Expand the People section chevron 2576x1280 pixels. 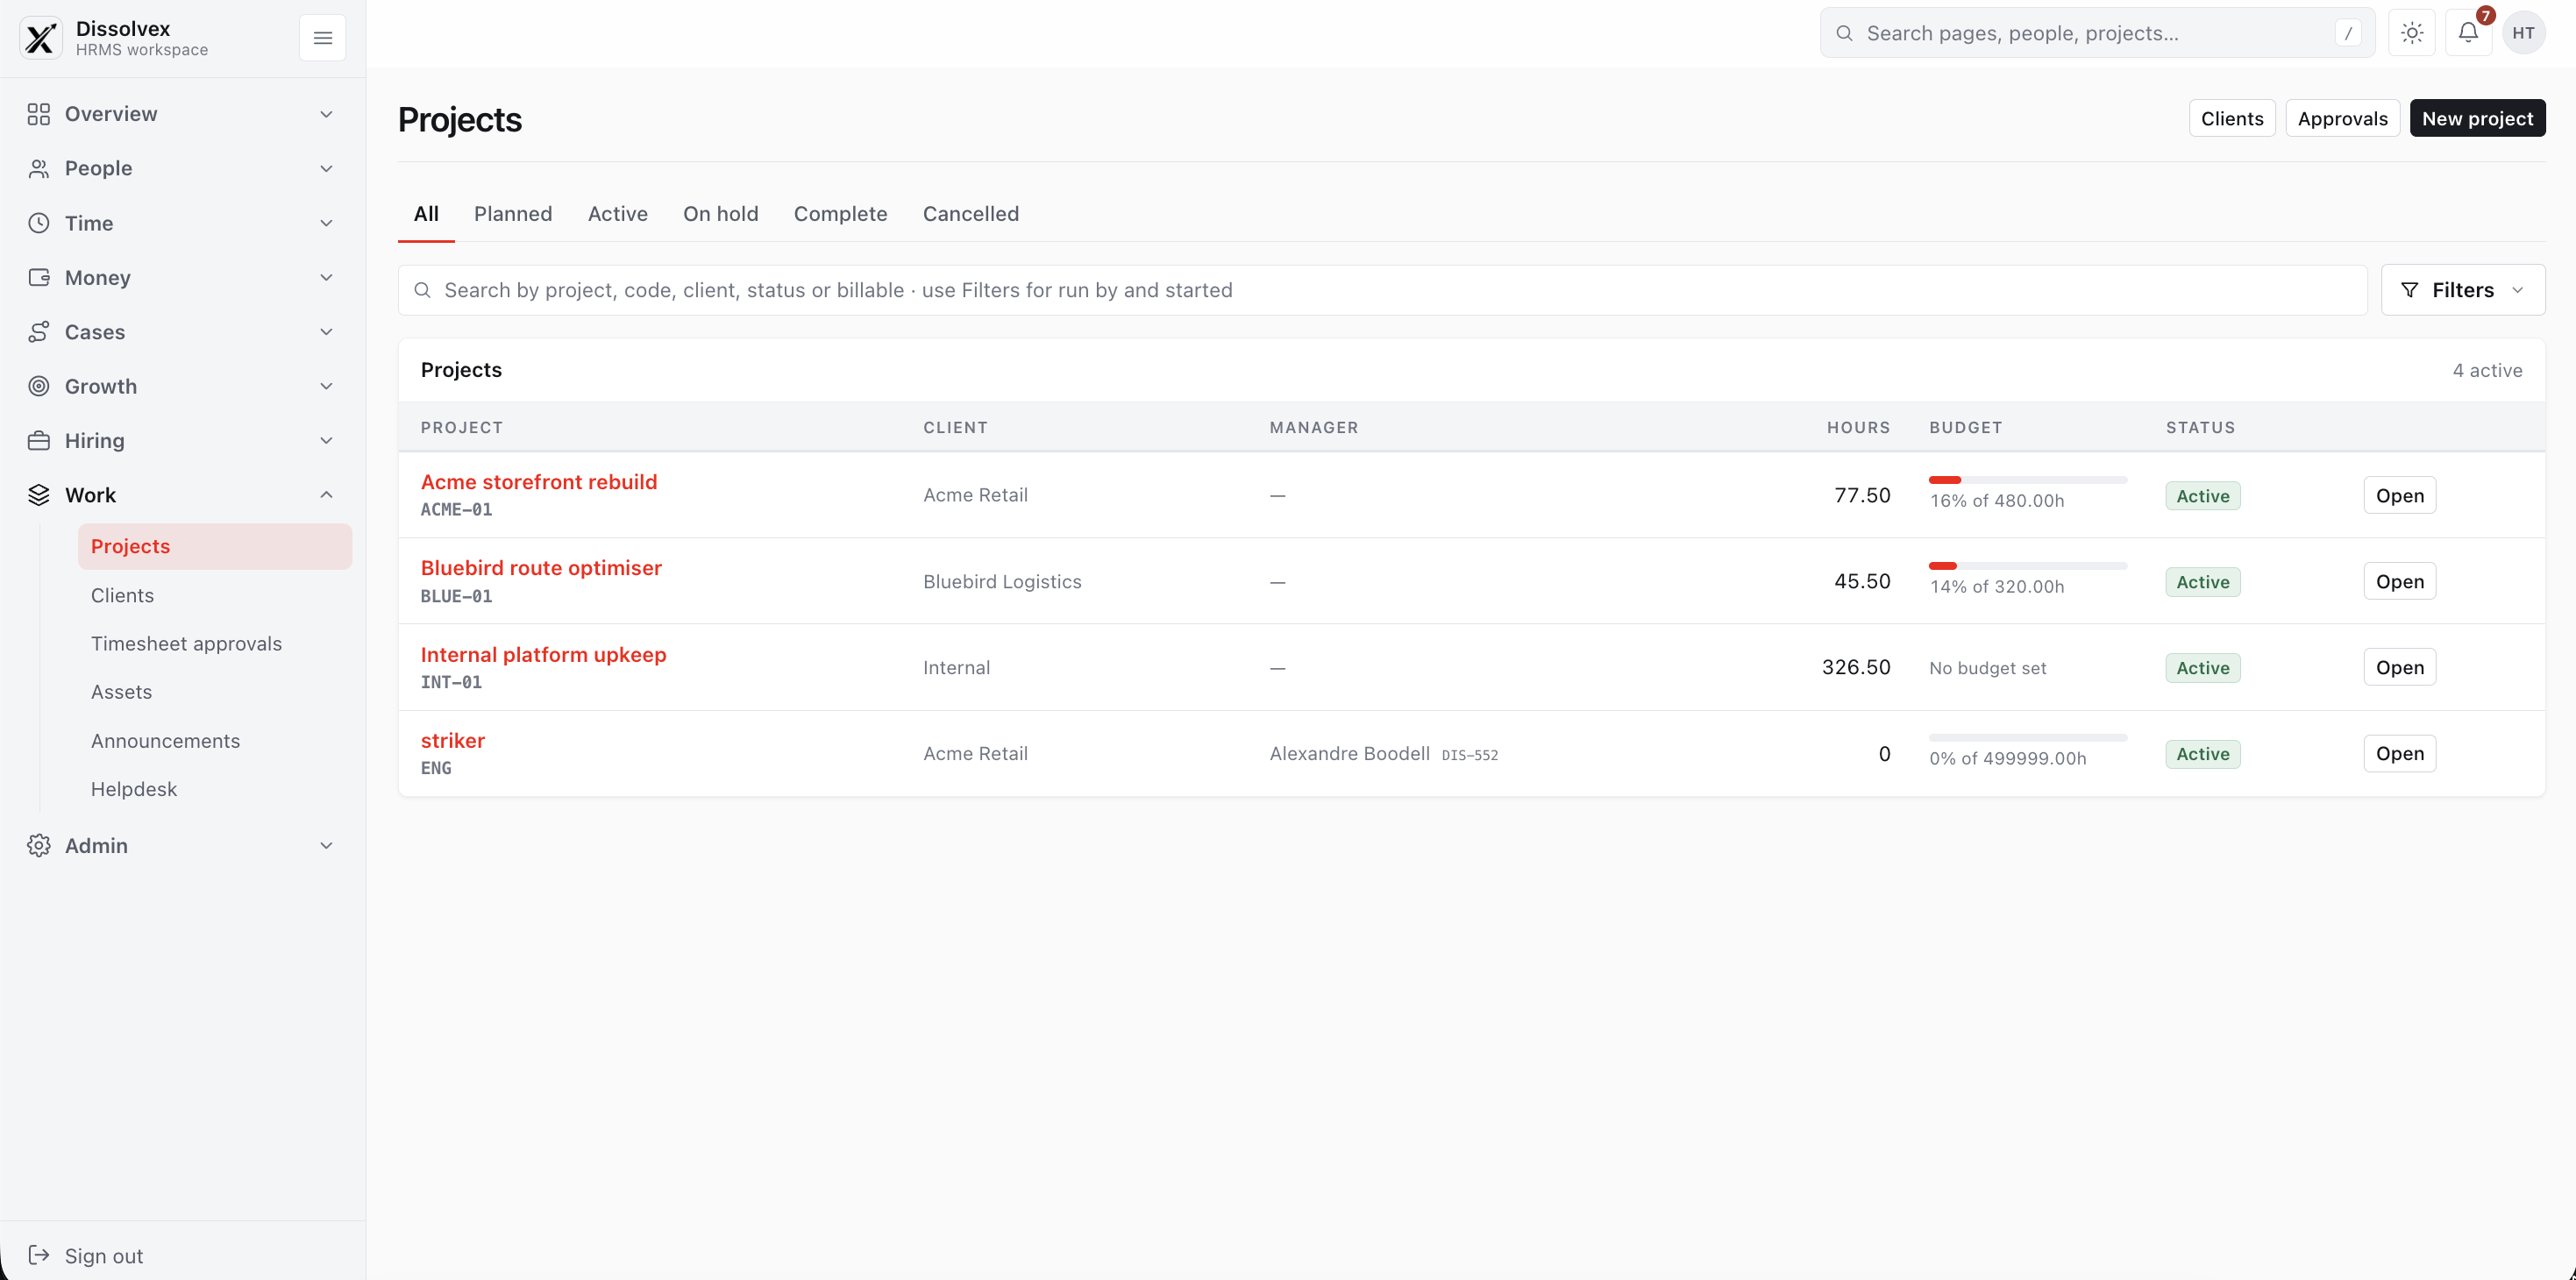(x=326, y=168)
